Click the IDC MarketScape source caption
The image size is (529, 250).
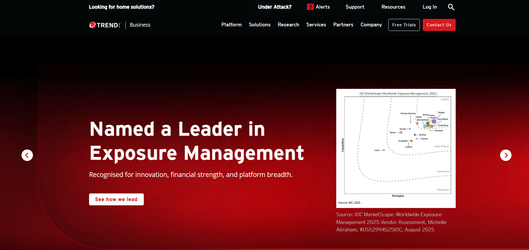click(x=391, y=222)
